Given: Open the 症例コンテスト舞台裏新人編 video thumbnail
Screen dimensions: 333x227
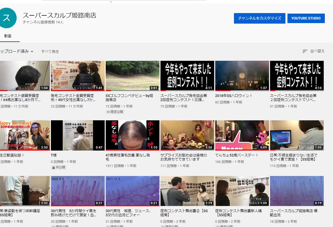Looking at the screenshot, I should pyautogui.click(x=242, y=191).
